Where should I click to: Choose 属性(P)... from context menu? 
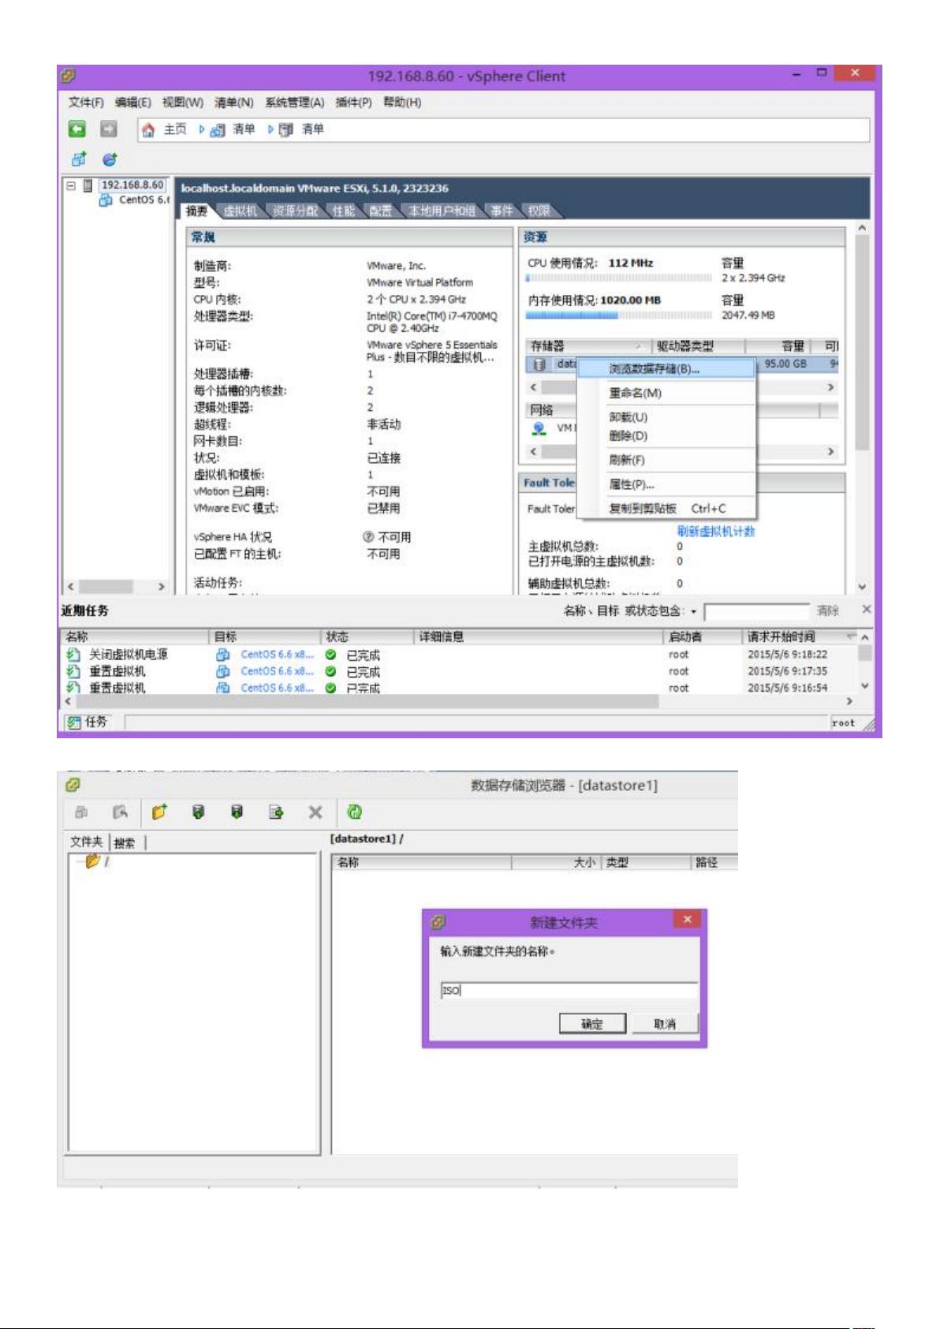(x=666, y=484)
